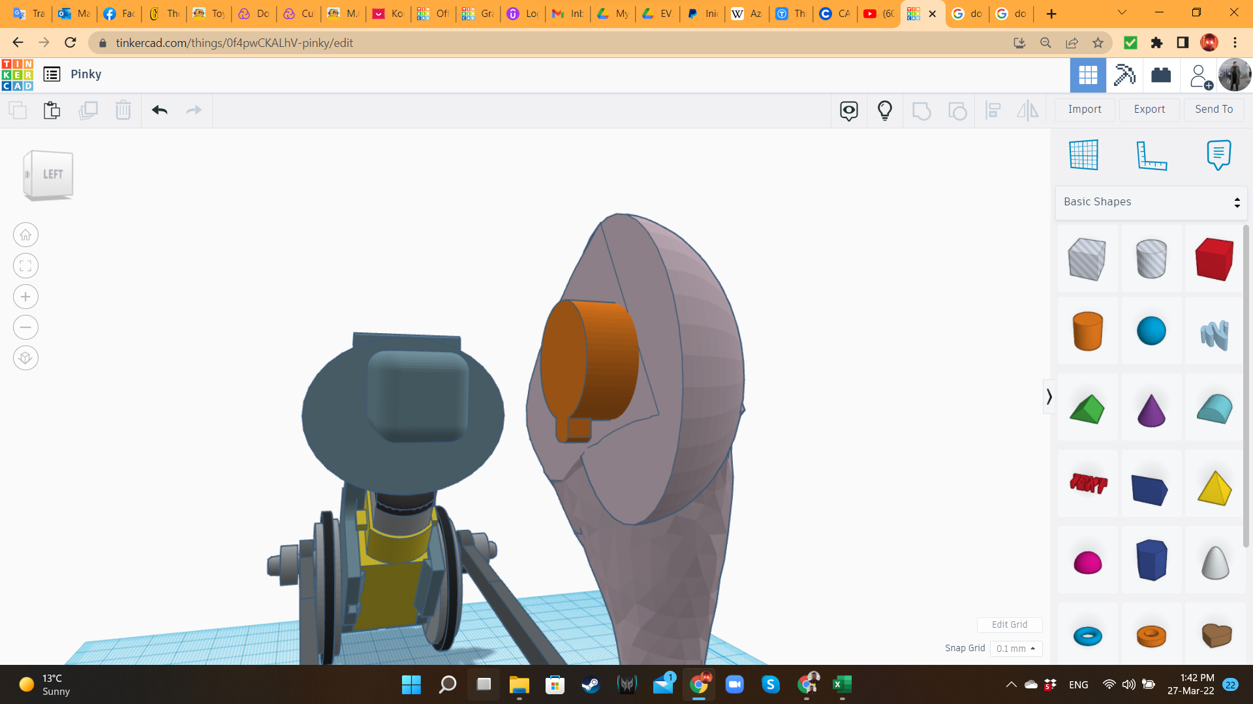Toggle perspective/orthographic view cube icon
This screenshot has height=704, width=1253.
(25, 358)
